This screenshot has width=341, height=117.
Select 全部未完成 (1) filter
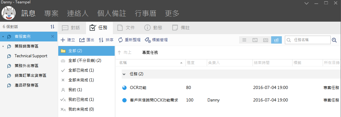tap(87, 80)
